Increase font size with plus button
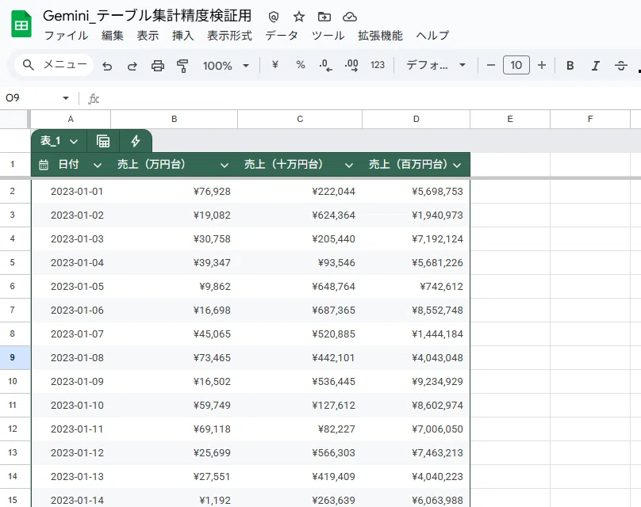 [x=542, y=65]
